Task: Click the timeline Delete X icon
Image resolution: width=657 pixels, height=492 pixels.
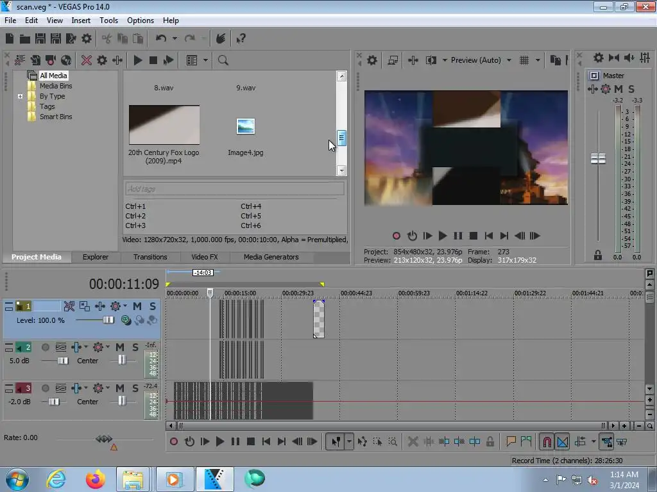Action: pos(413,441)
